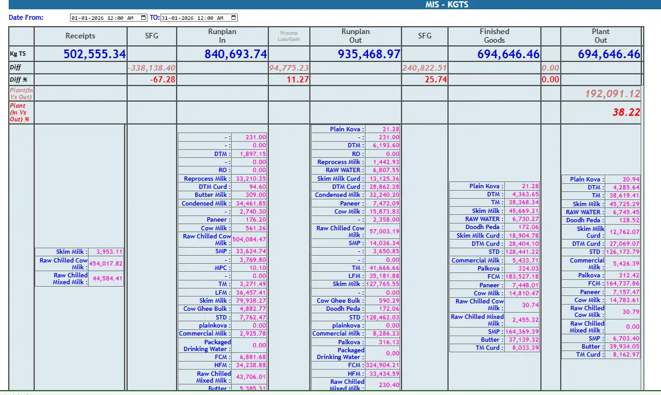Click the Diff % value -67.28
The image size is (661, 395).
(163, 80)
